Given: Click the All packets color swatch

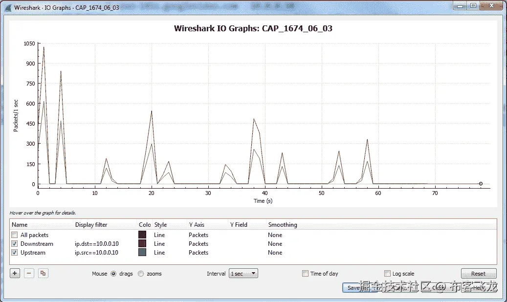Looking at the screenshot, I should [142, 235].
